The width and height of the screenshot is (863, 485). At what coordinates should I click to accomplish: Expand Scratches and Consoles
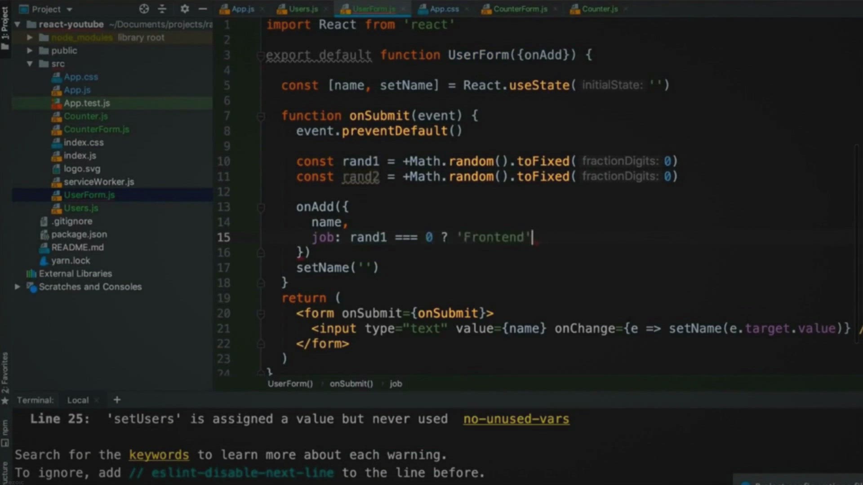[17, 287]
